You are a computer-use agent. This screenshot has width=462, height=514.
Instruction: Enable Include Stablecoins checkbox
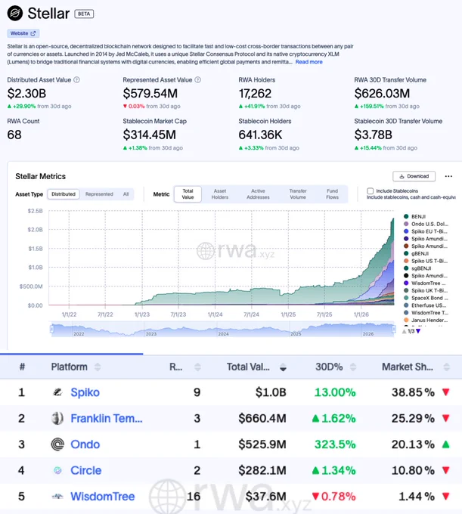click(x=371, y=190)
